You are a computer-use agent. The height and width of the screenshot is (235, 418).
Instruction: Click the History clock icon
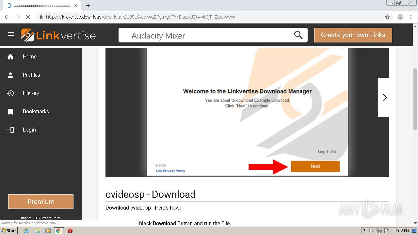[x=10, y=93]
